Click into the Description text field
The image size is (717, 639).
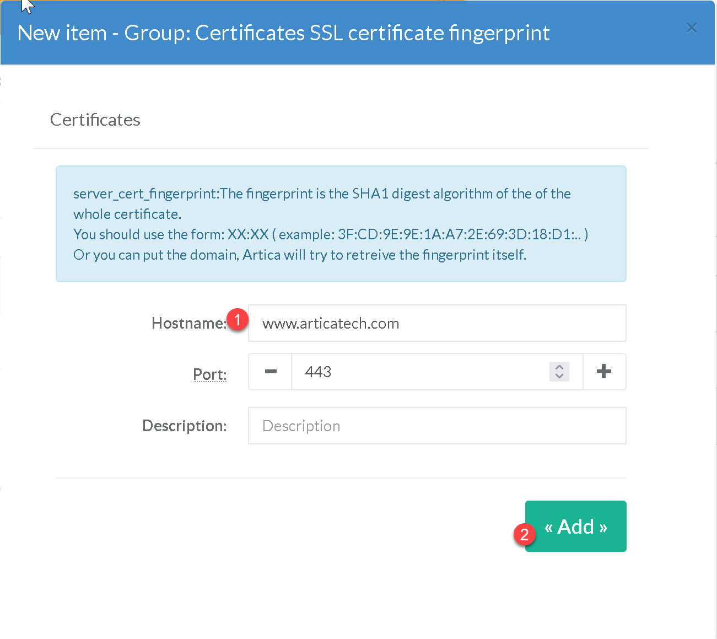point(436,426)
